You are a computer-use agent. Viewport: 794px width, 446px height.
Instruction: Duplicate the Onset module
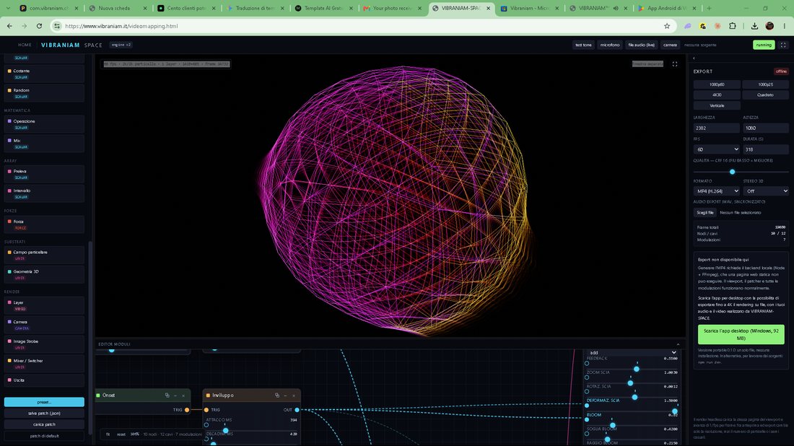point(167,395)
